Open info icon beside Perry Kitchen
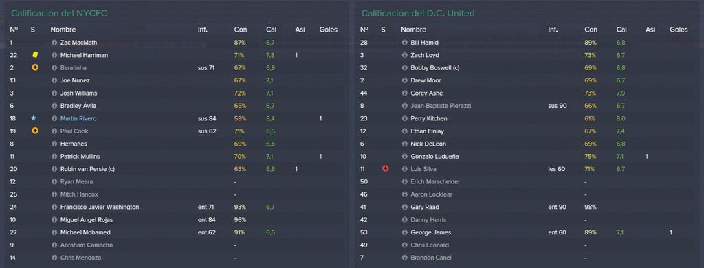The image size is (704, 268). [404, 118]
